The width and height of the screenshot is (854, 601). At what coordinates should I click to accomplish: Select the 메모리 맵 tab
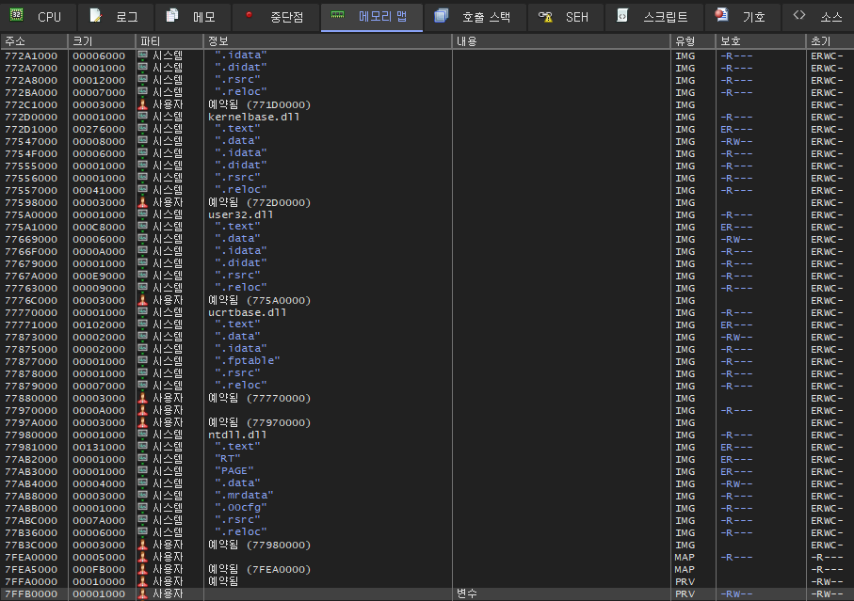[x=371, y=17]
